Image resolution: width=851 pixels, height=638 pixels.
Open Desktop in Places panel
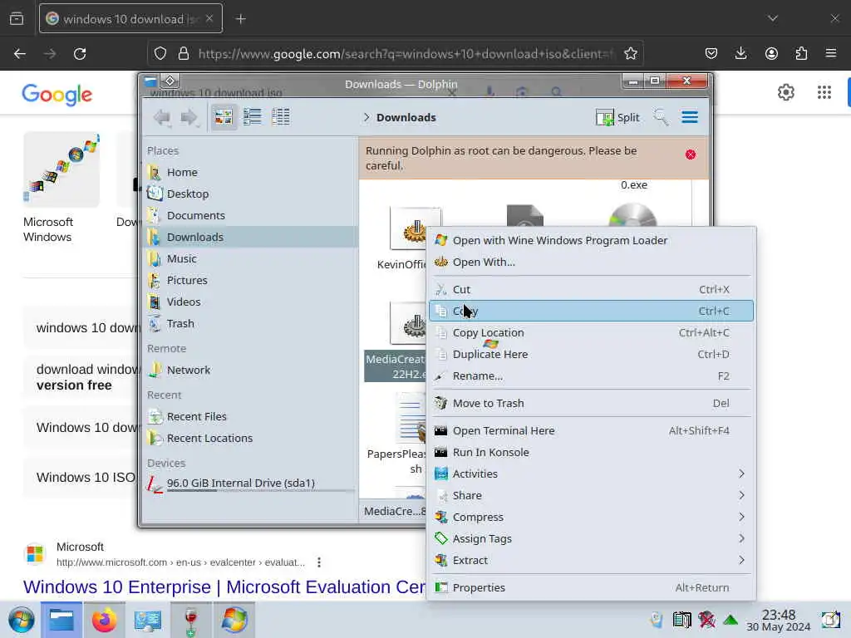pyautogui.click(x=249, y=194)
